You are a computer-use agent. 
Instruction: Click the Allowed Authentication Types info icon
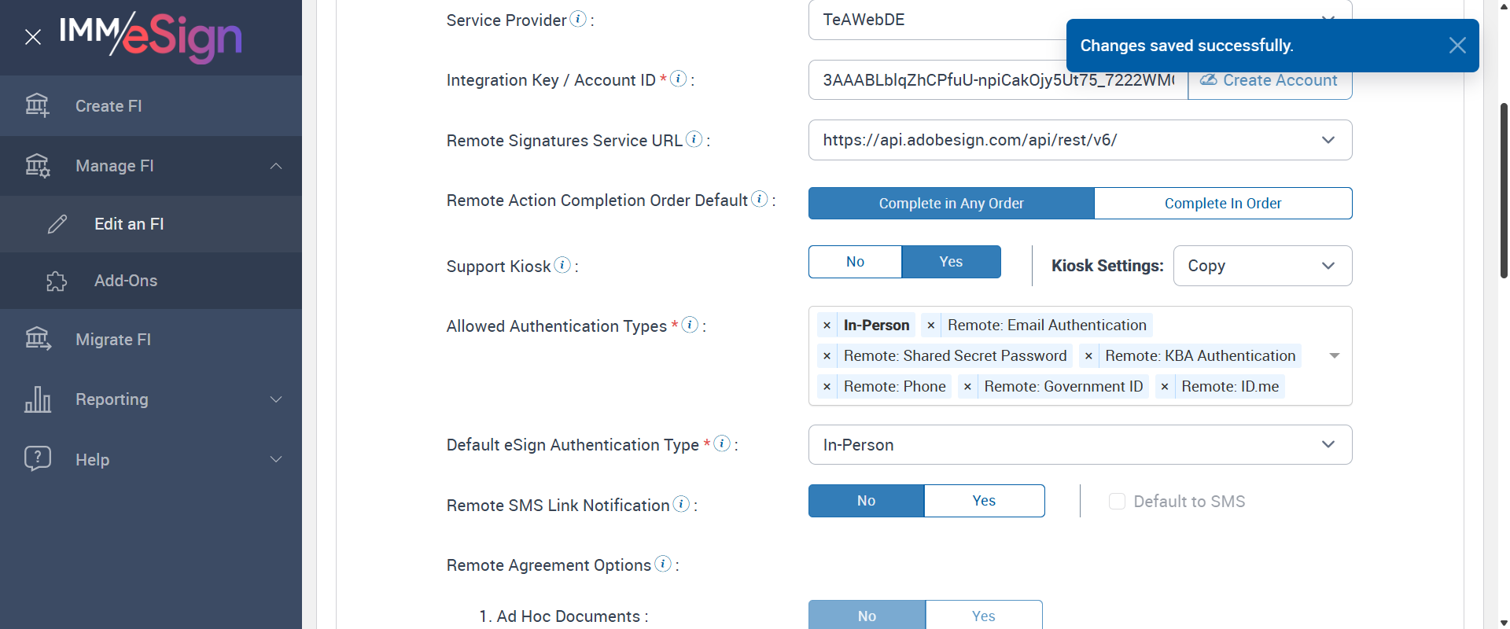click(690, 325)
